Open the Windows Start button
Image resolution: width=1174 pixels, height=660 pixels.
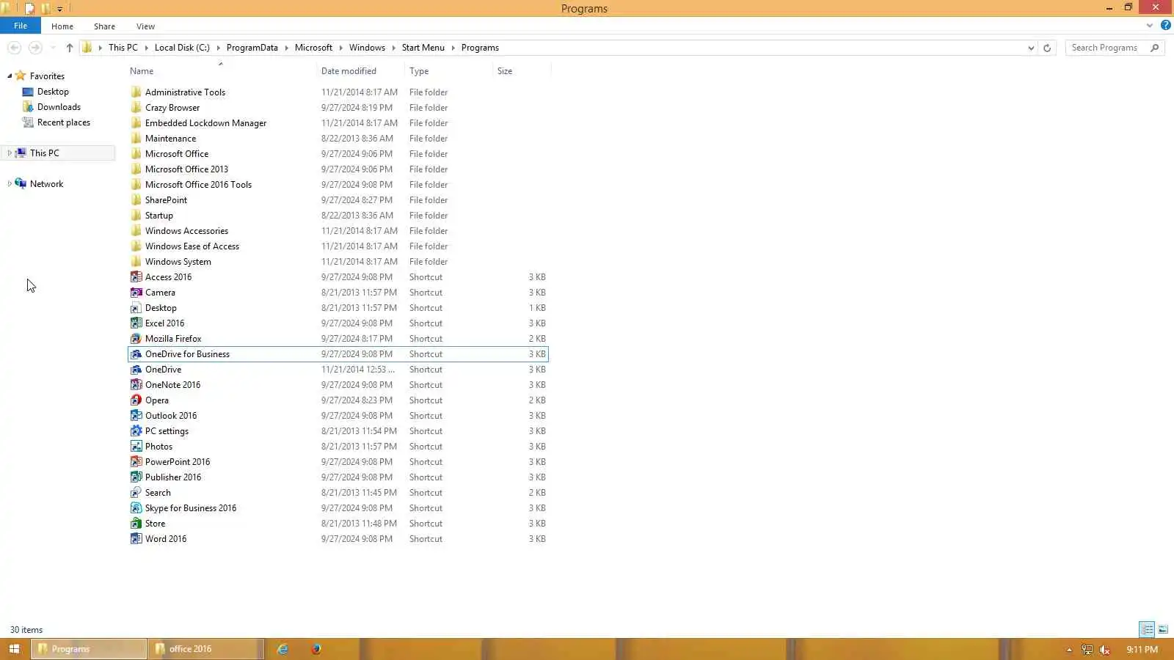click(x=14, y=649)
